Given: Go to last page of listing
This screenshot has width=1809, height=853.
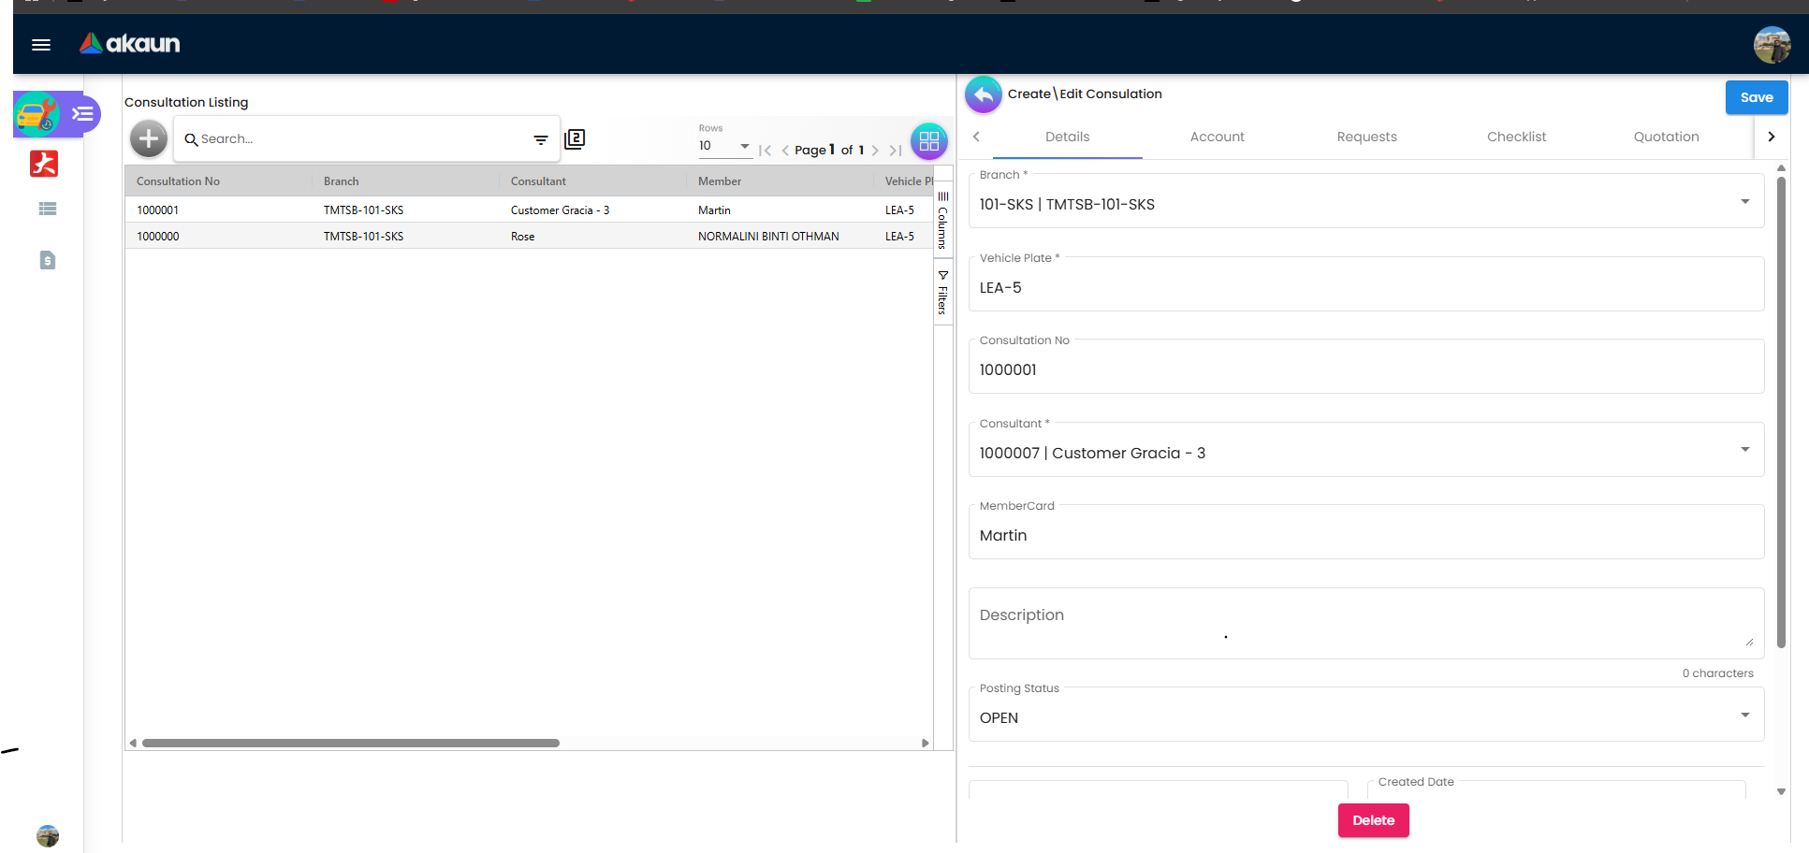Looking at the screenshot, I should point(896,150).
